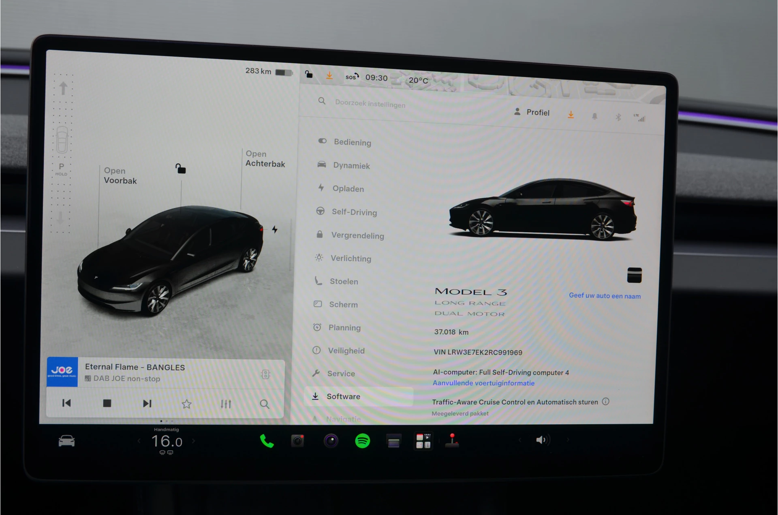Tap the black color swatch under car image
The image size is (778, 515).
coord(635,275)
